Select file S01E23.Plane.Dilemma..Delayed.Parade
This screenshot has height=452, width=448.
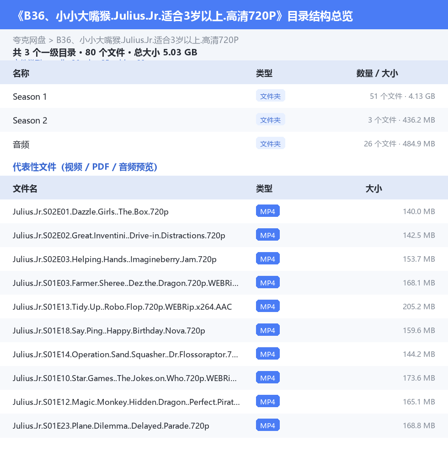click(x=111, y=426)
